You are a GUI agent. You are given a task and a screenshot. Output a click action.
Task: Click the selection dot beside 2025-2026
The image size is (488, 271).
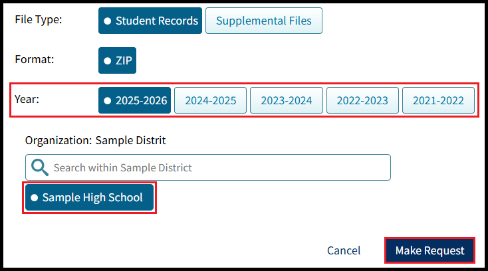[x=108, y=102]
